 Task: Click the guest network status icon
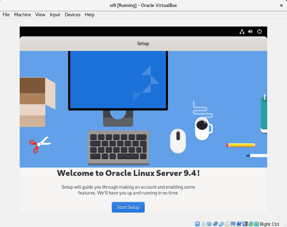242,31
